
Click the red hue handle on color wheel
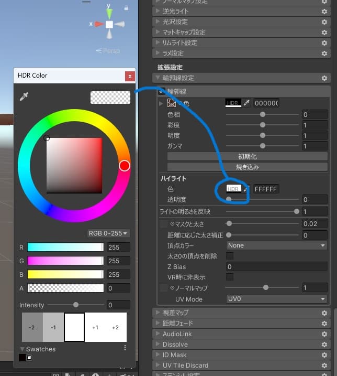[125, 166]
